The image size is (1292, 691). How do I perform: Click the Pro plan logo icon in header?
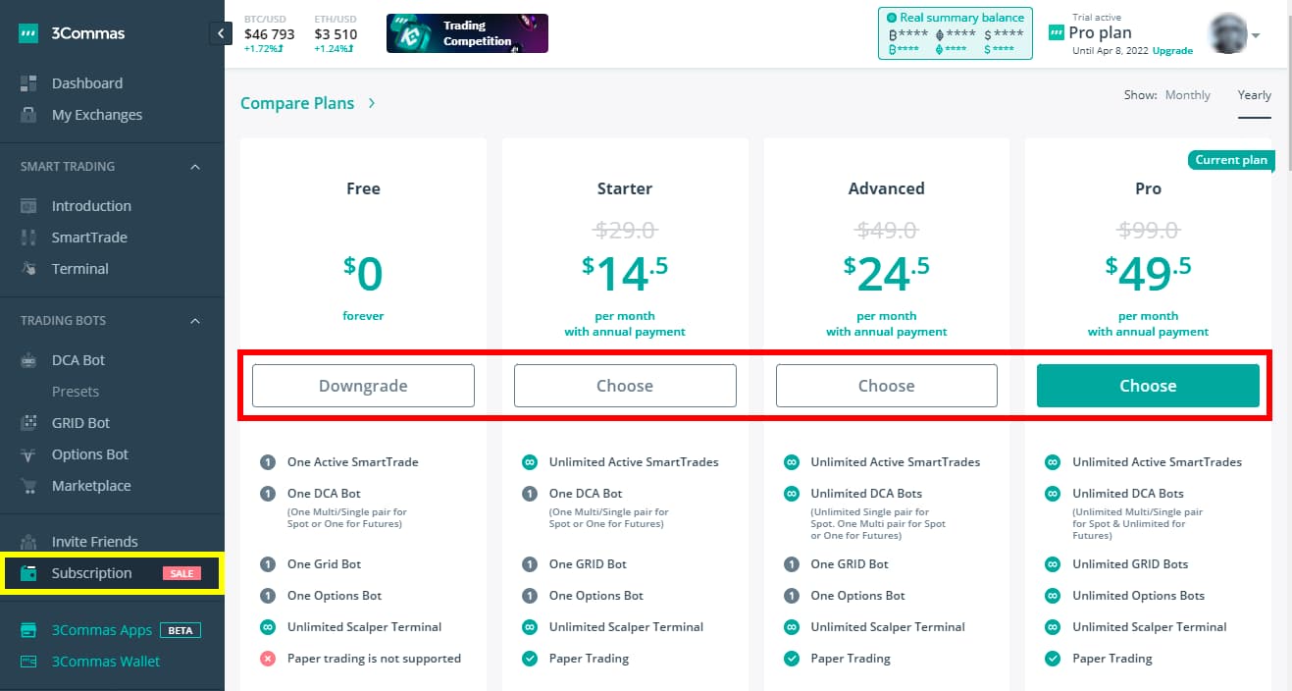click(1057, 32)
